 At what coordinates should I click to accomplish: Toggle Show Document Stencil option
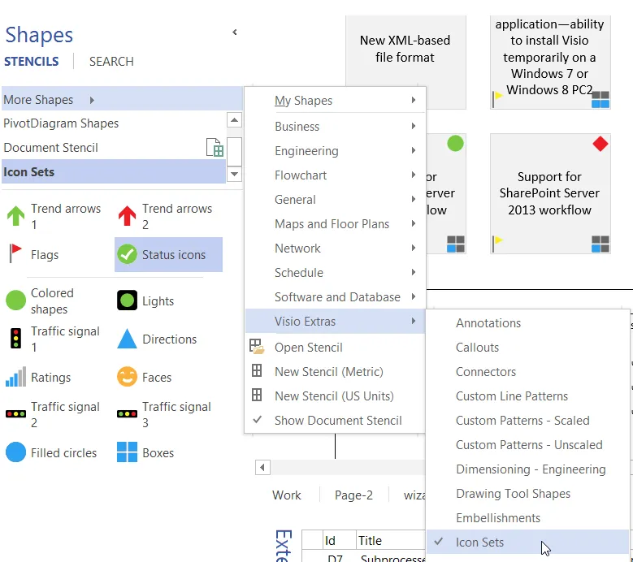tap(335, 421)
